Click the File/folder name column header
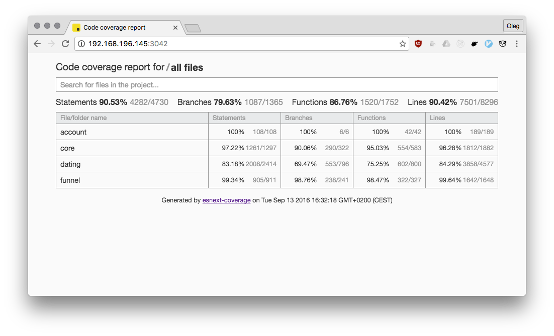 point(132,118)
